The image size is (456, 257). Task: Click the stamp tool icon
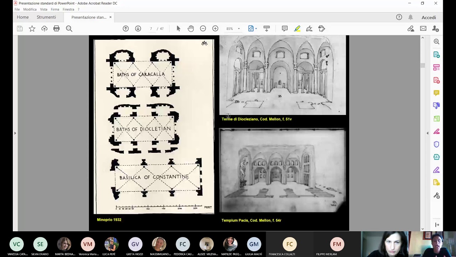point(322,29)
